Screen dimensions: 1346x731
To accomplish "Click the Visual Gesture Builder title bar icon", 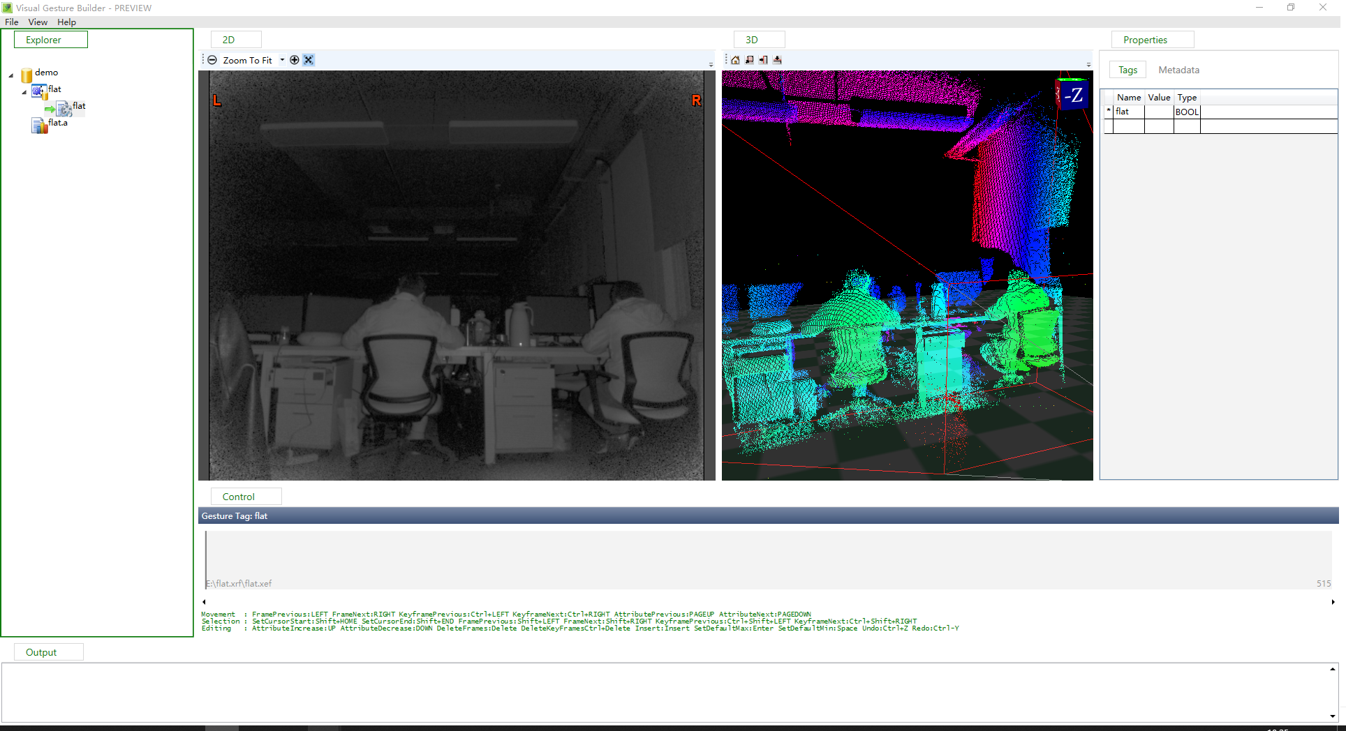I will click(x=7, y=8).
